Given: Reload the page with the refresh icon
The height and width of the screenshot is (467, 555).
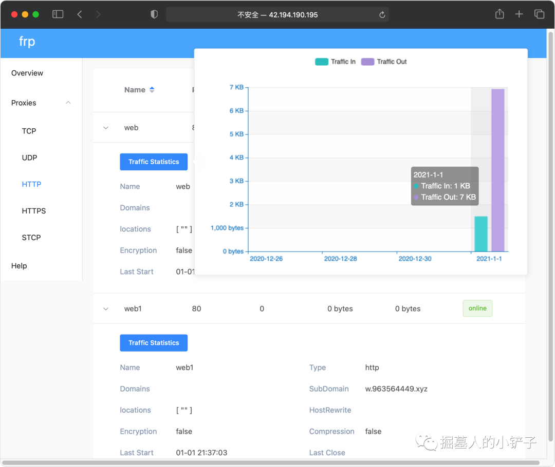Looking at the screenshot, I should [382, 15].
